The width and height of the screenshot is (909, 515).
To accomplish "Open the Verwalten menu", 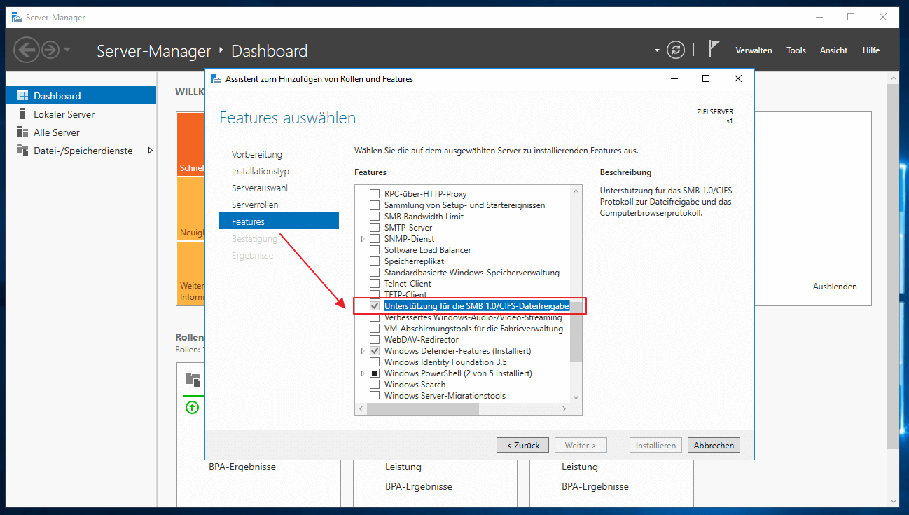I will 754,50.
